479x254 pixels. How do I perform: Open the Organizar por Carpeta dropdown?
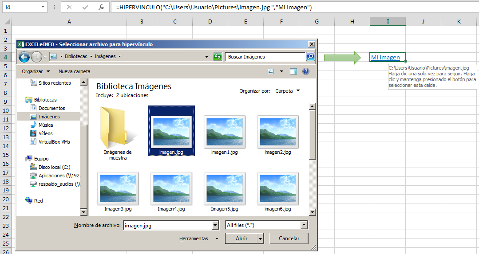pyautogui.click(x=288, y=91)
